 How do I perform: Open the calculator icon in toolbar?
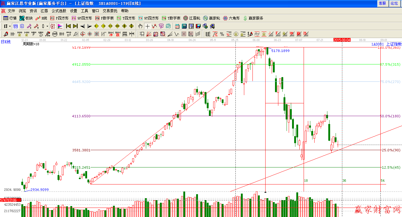pos(184,26)
